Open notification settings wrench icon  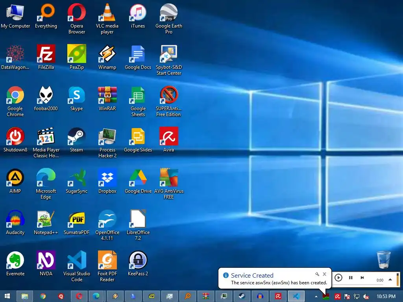317,274
